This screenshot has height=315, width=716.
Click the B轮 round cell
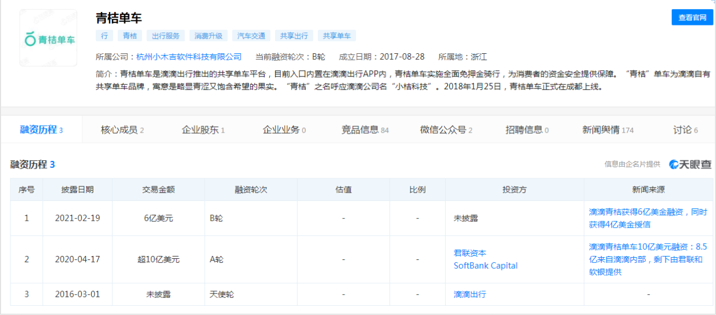coord(251,218)
